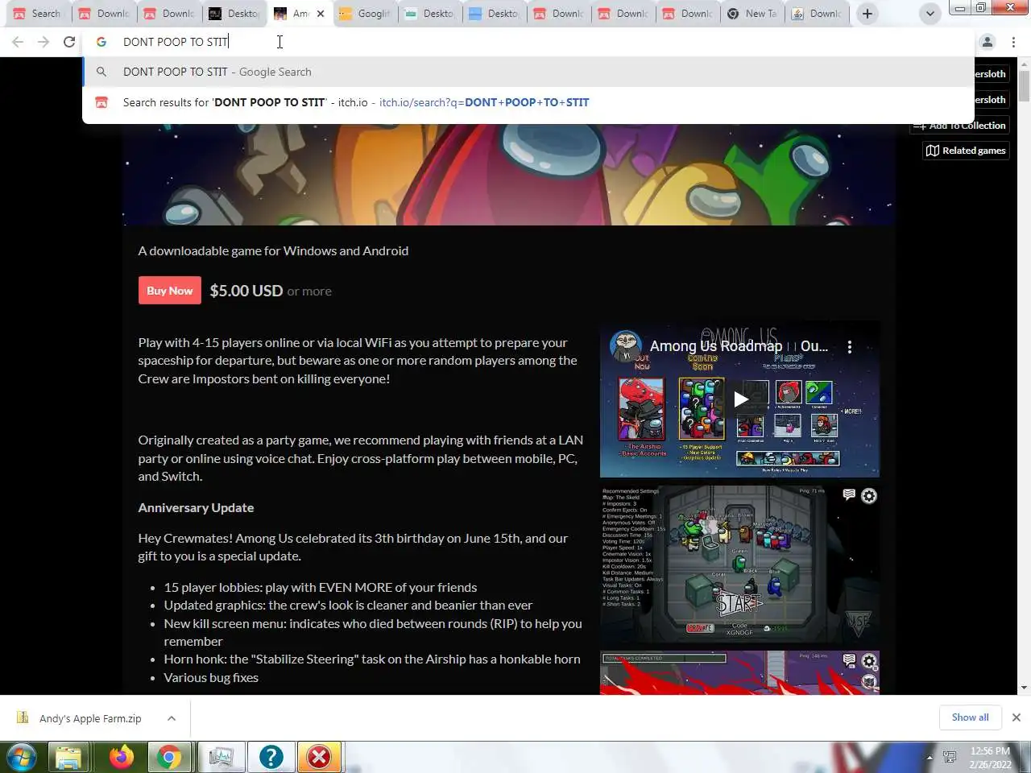Click the network tray icon
1031x773 pixels.
950,757
